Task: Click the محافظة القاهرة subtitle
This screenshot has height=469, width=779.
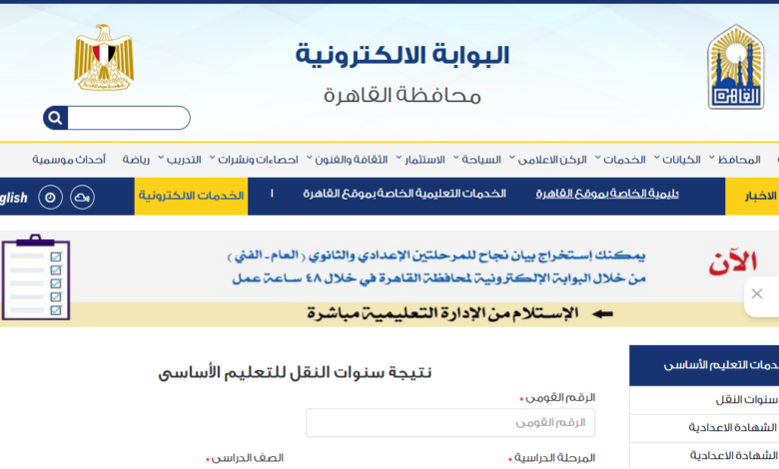Action: tap(402, 95)
